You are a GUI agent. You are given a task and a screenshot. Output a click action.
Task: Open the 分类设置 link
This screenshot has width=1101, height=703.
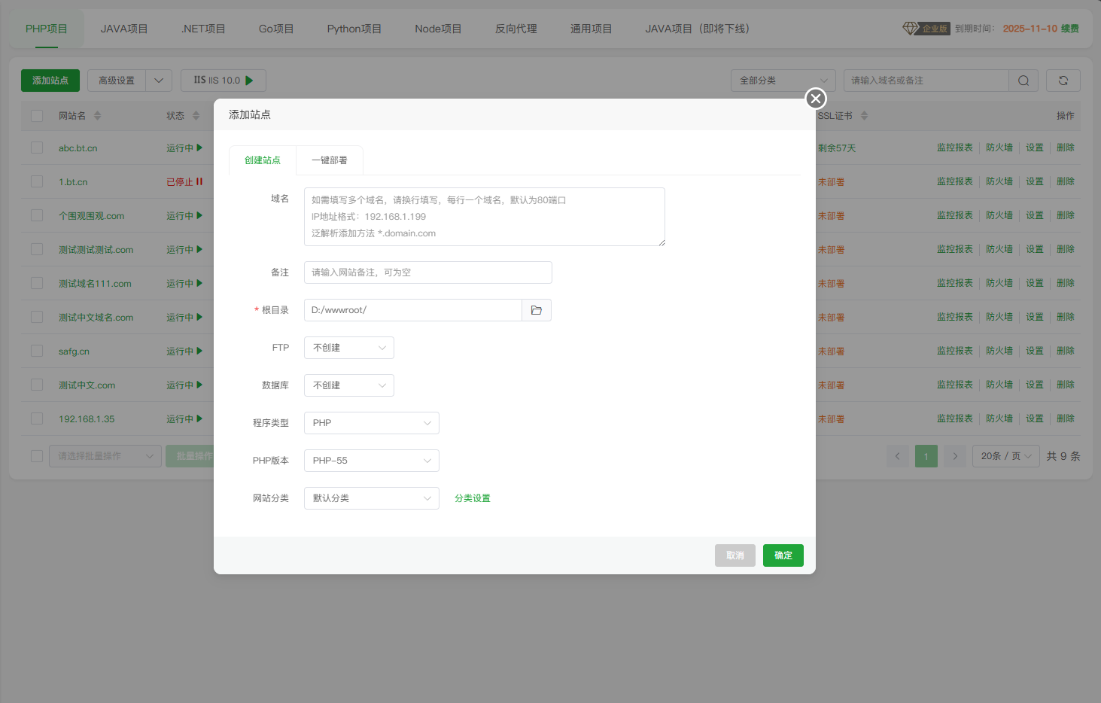472,498
